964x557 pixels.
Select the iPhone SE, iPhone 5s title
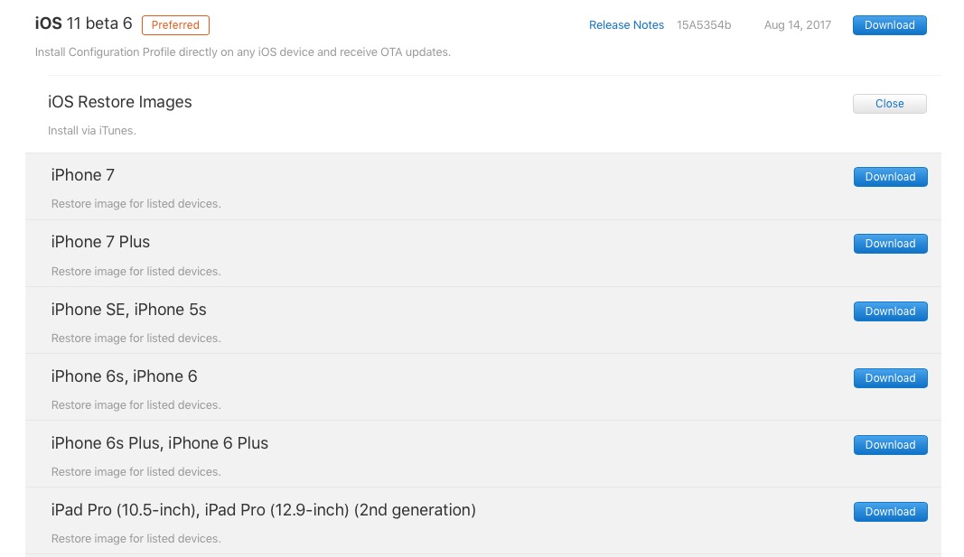[128, 310]
